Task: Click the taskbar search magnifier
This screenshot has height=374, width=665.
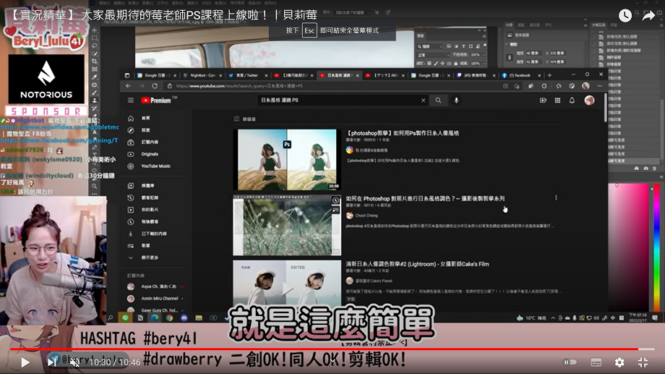Action: [x=111, y=318]
